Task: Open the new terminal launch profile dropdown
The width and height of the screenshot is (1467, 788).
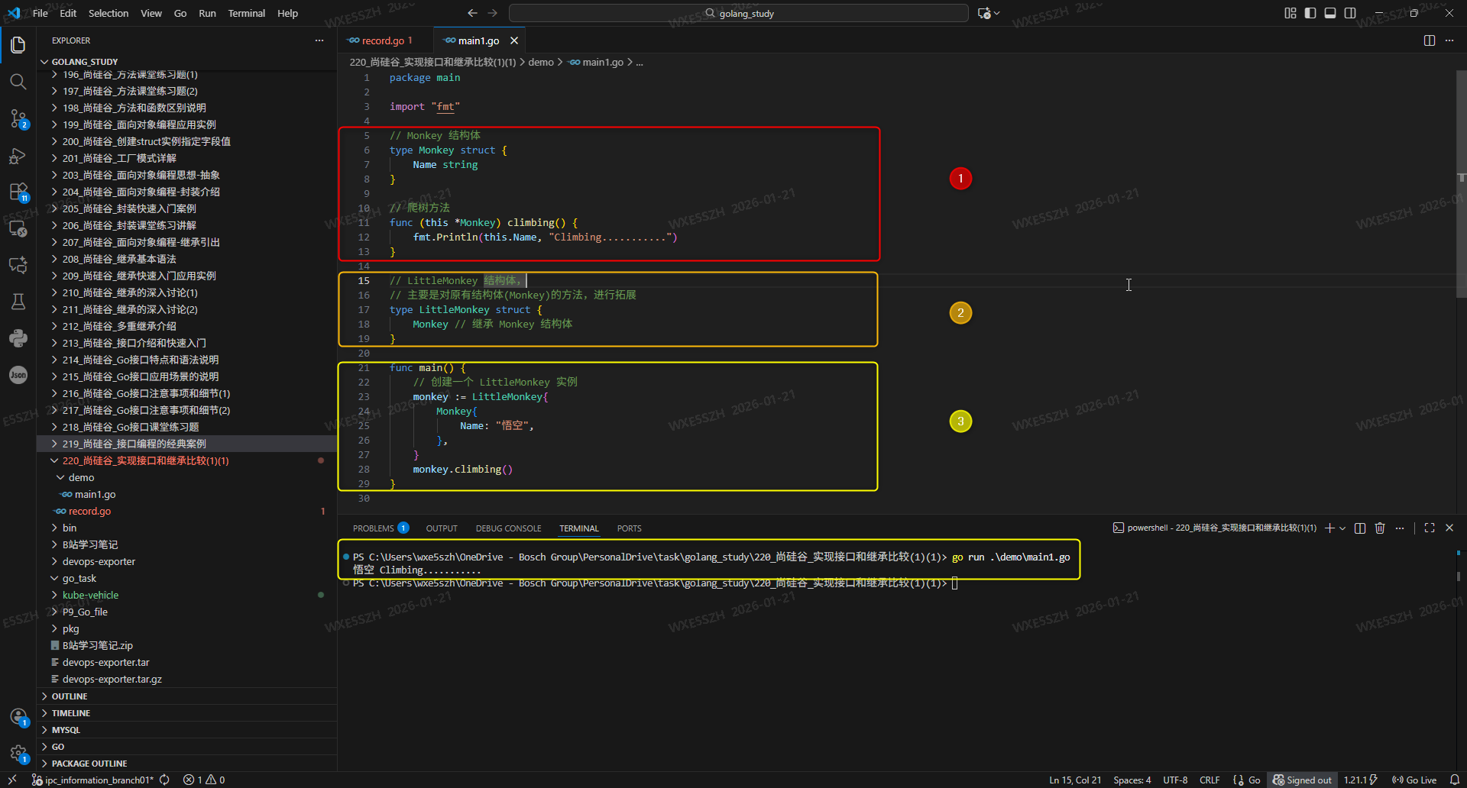Action: pos(1342,528)
